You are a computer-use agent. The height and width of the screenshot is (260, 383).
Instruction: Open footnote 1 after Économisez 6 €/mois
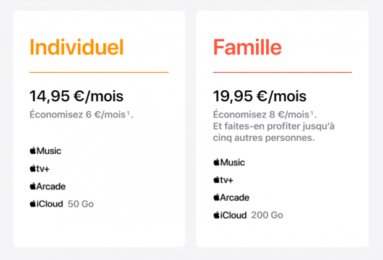point(128,112)
